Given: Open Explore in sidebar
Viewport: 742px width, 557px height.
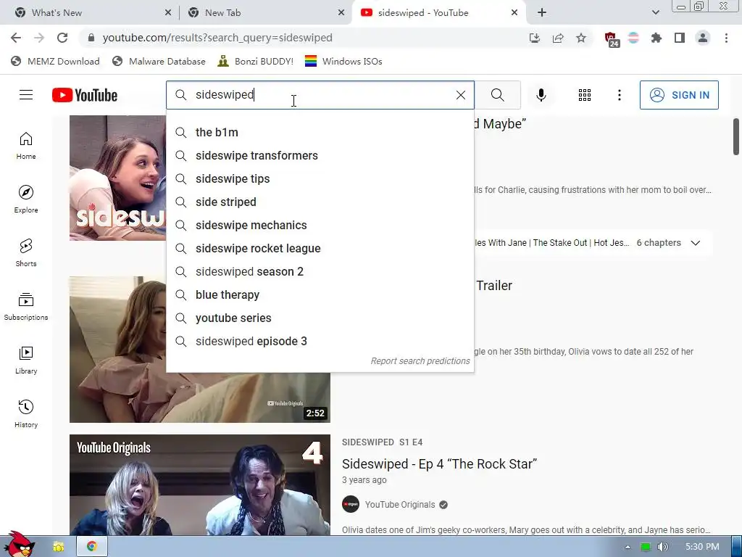Looking at the screenshot, I should (26, 199).
